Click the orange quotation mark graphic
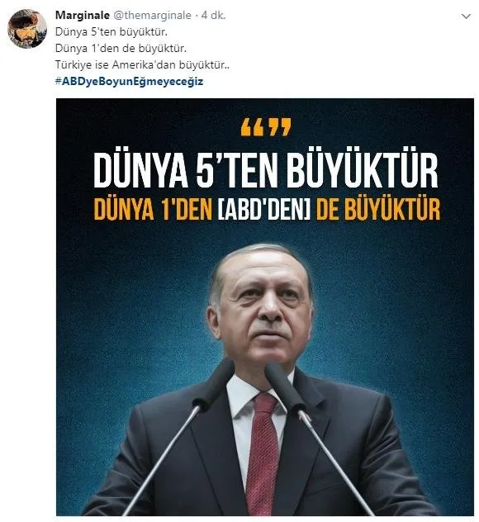Viewport: 479px width, 522px height. (266, 127)
